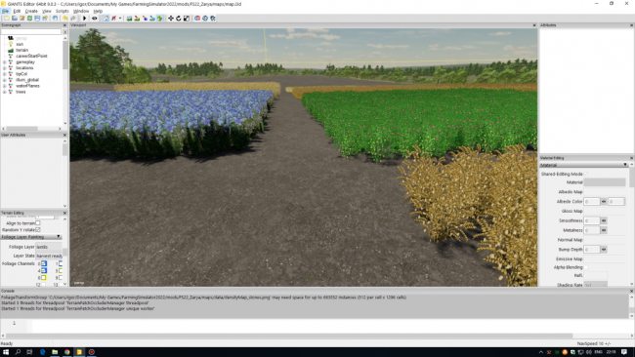Screen dimensions: 635x357
Task: Toggle foliage channel 0 checkbox
Action: click(x=44, y=263)
